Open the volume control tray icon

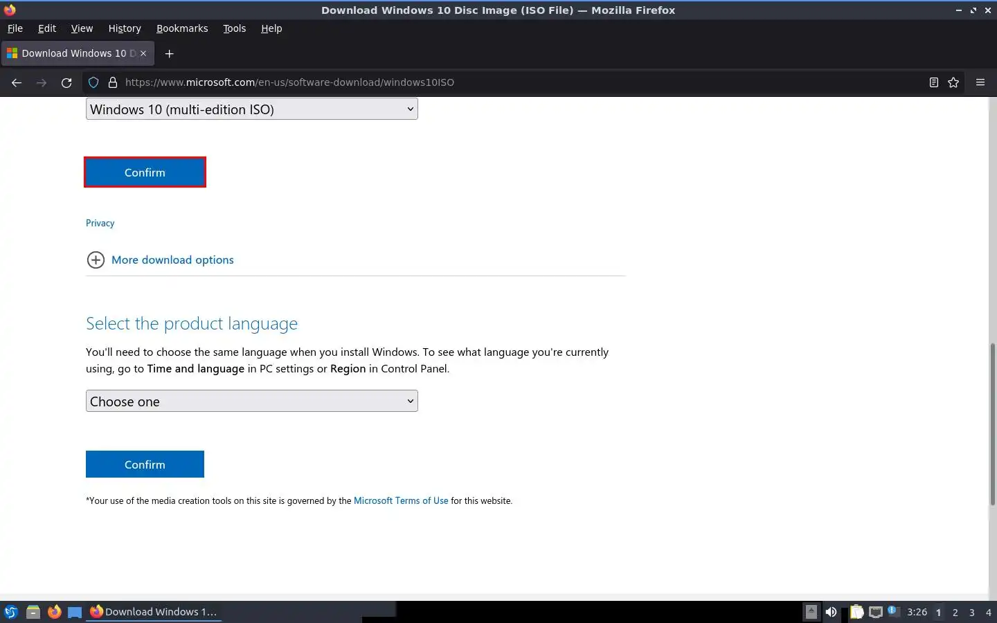(831, 612)
